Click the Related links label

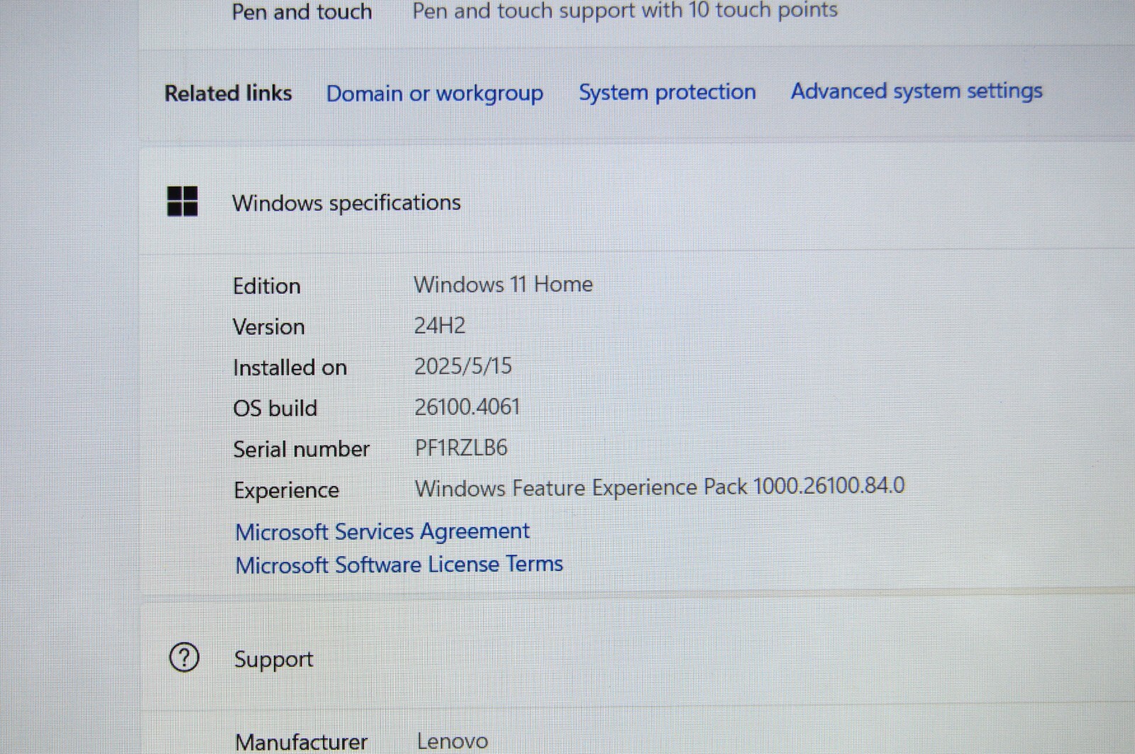point(228,93)
